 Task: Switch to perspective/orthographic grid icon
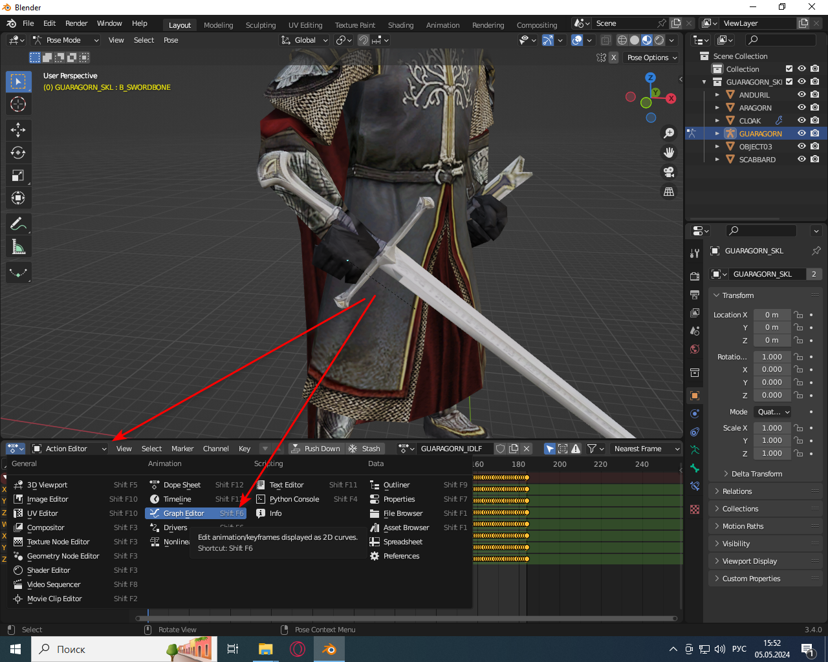tap(669, 192)
